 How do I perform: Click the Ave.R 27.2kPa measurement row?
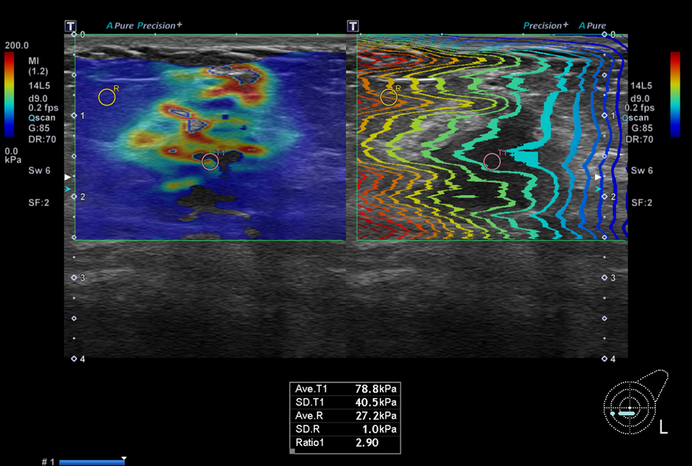[345, 415]
